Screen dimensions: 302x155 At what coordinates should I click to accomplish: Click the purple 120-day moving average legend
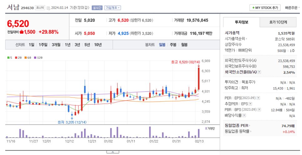coord(39,58)
